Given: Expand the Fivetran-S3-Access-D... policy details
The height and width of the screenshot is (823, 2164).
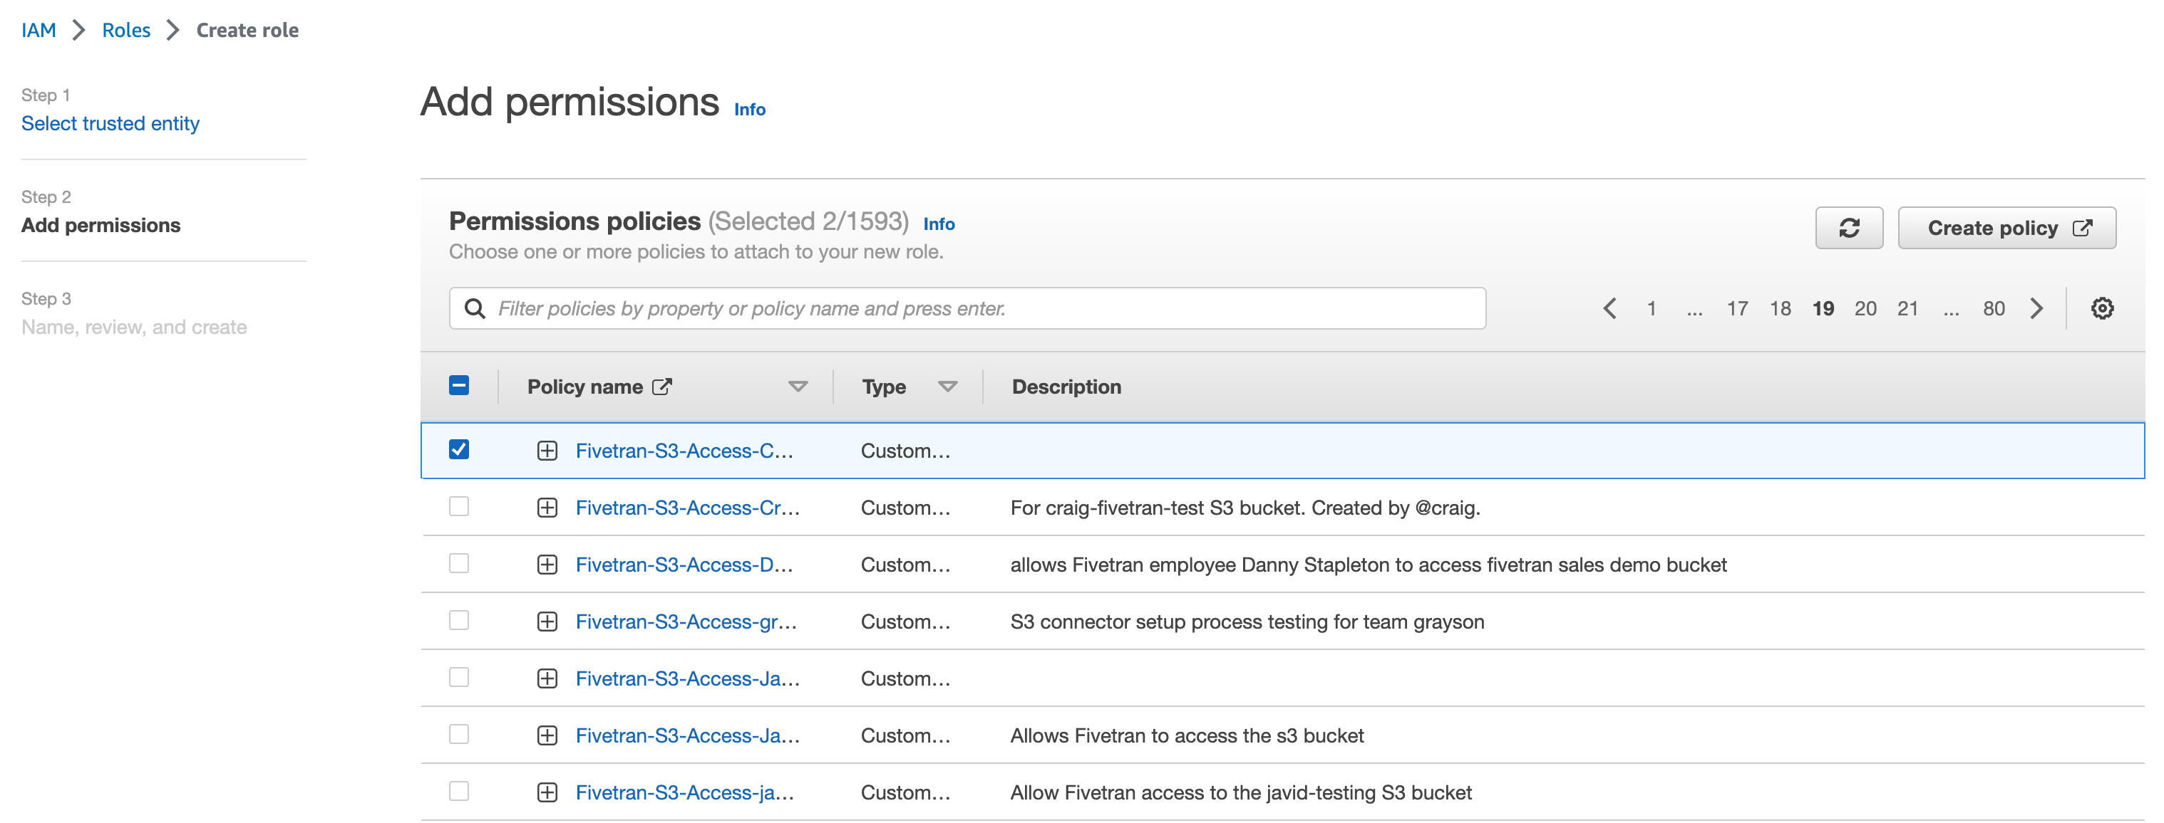Looking at the screenshot, I should pos(547,565).
